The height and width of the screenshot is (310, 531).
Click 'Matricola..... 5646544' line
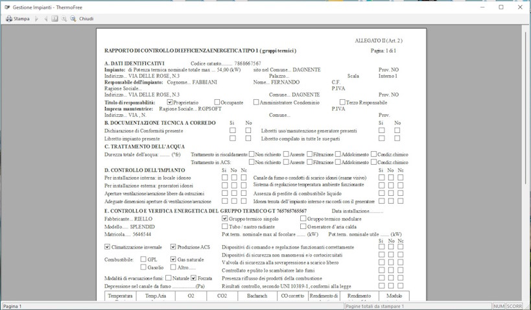(128, 234)
